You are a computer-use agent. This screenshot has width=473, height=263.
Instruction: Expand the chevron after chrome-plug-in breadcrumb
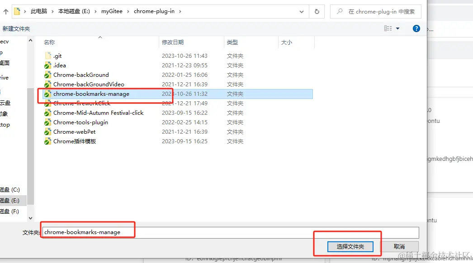tap(180, 11)
